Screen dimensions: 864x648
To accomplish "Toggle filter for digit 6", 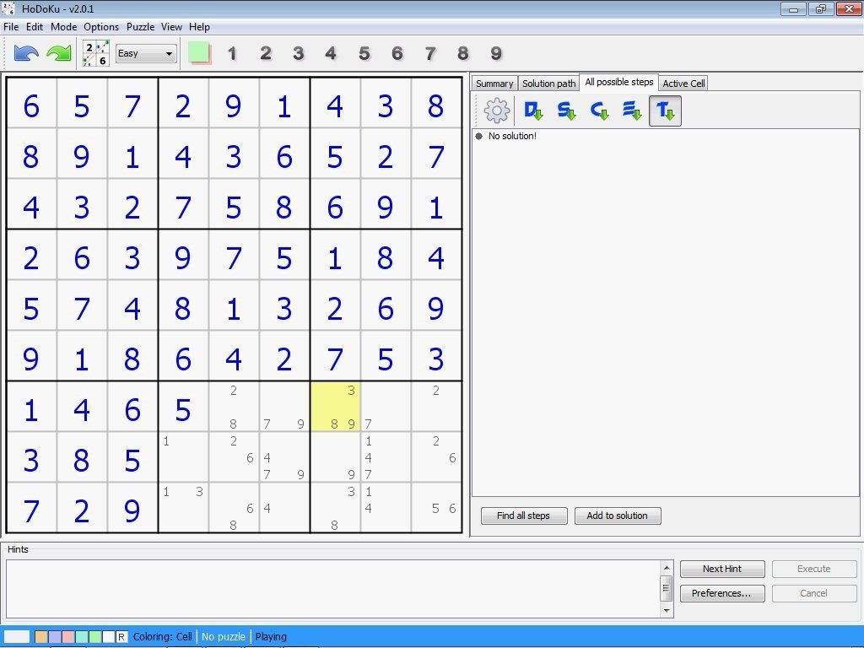I will (397, 53).
